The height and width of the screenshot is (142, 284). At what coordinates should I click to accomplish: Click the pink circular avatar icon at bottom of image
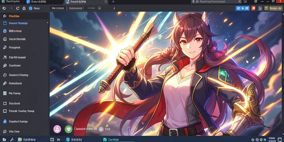[x=57, y=129]
